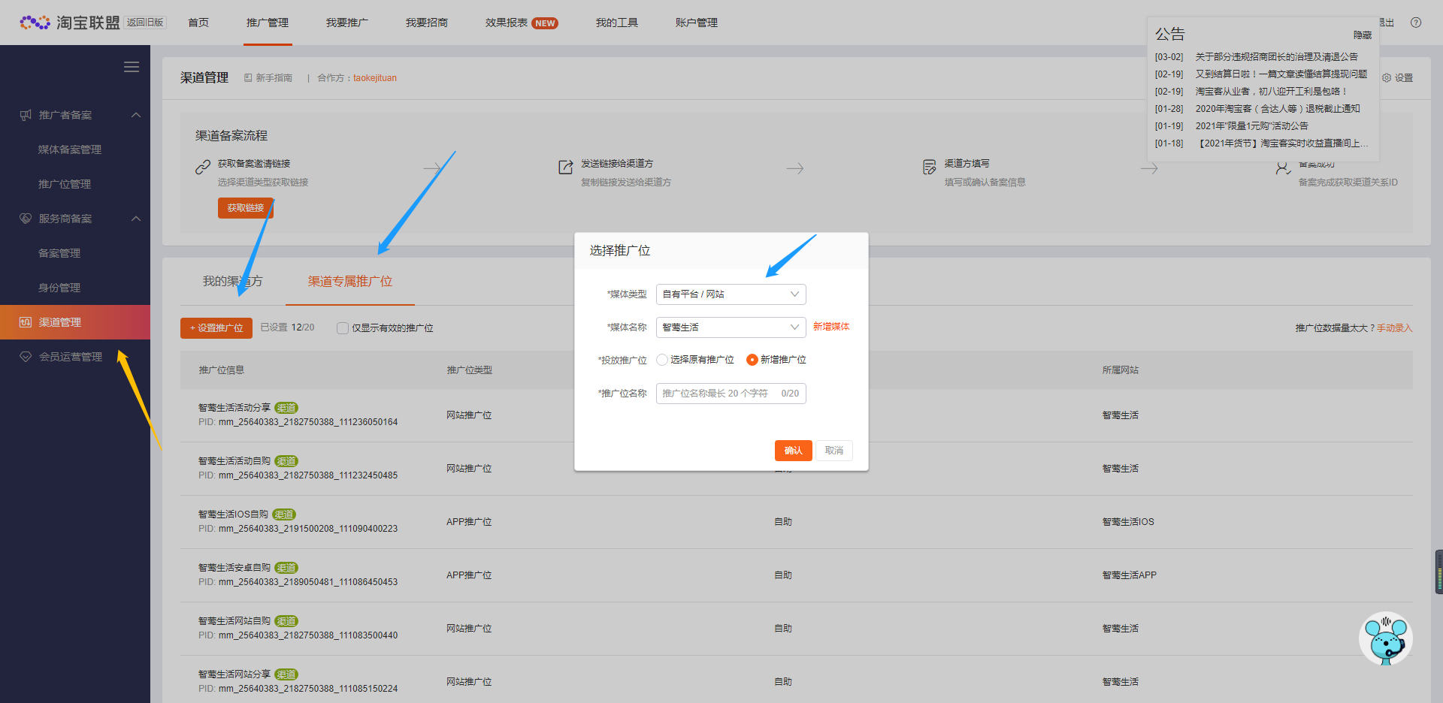
Task: Click the 获取备案邀请链接 link icon
Action: [203, 167]
